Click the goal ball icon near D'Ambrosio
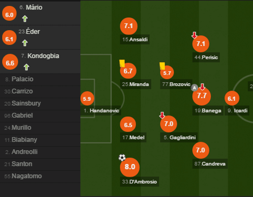The width and height of the screenshot is (253, 197). point(122,157)
